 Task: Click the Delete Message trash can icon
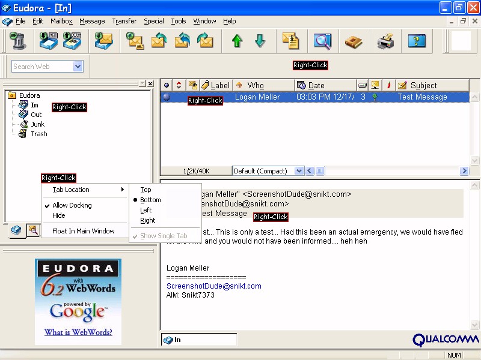[18, 41]
